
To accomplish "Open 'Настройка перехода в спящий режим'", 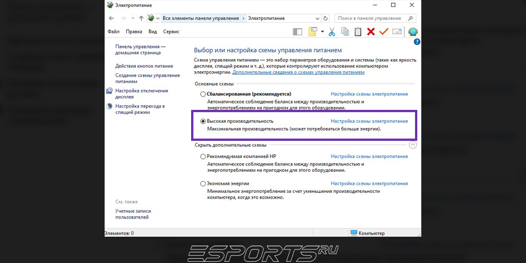I will point(140,109).
